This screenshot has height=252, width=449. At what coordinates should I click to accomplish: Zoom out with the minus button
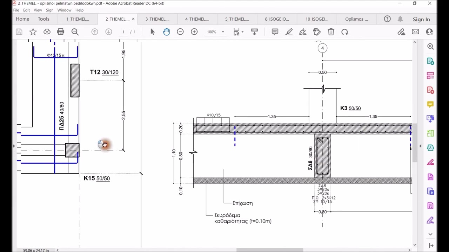coord(180,32)
